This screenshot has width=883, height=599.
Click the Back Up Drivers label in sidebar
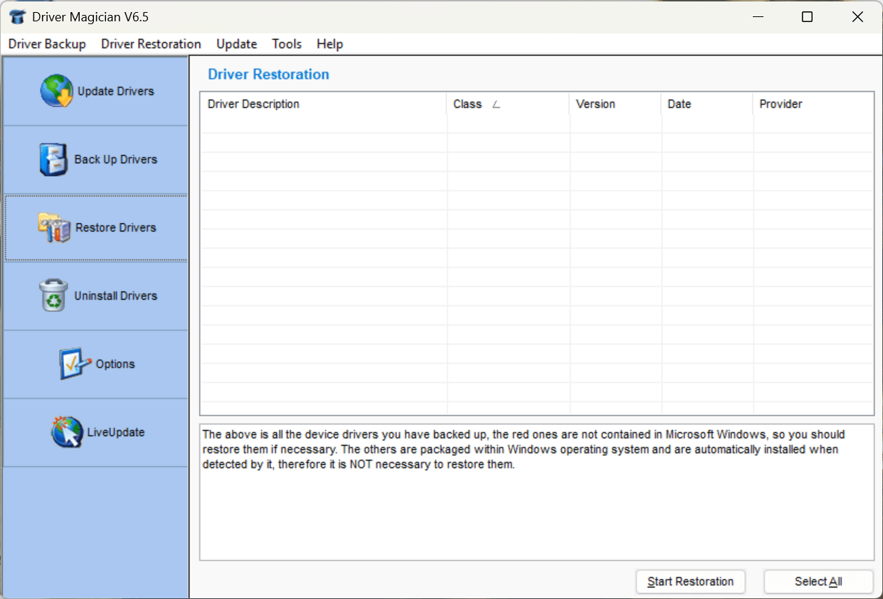[x=116, y=159]
